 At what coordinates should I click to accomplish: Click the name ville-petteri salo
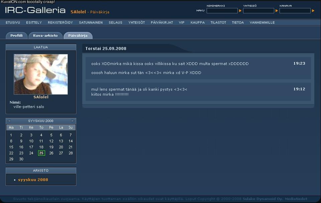(29, 106)
